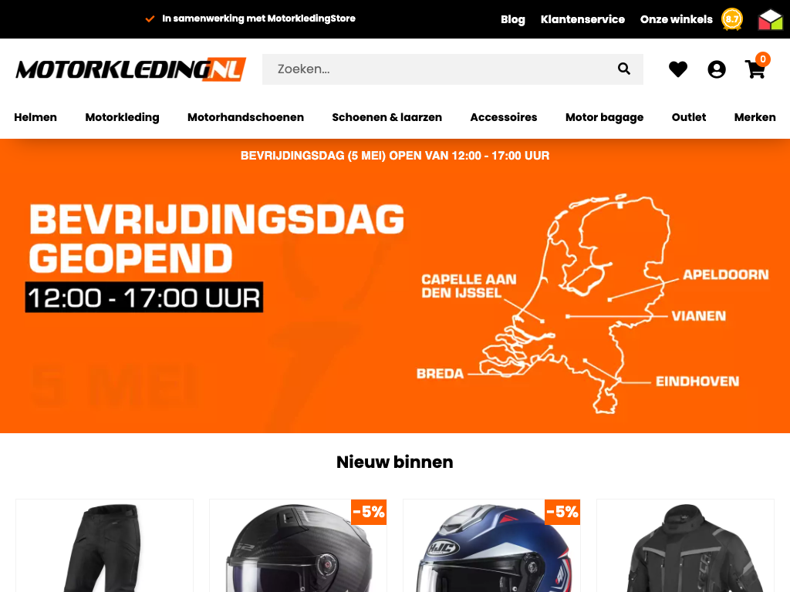Open the Motorkleding menu
This screenshot has width=790, height=592.
122,117
